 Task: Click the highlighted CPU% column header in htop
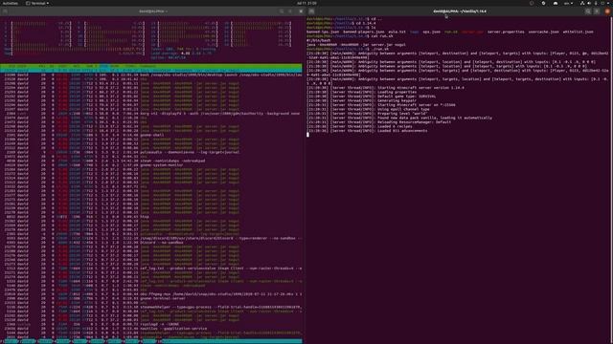103,66
